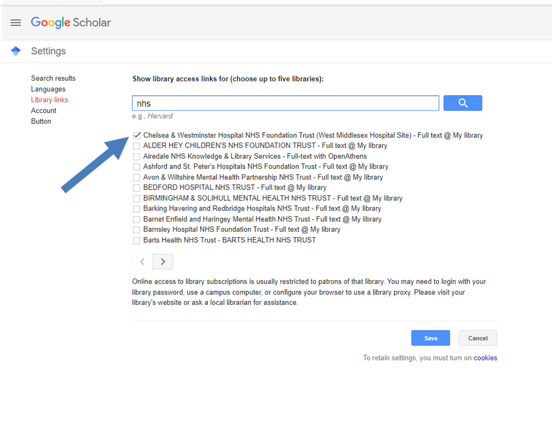
Task: Go to next page of libraries
Action: tap(163, 262)
